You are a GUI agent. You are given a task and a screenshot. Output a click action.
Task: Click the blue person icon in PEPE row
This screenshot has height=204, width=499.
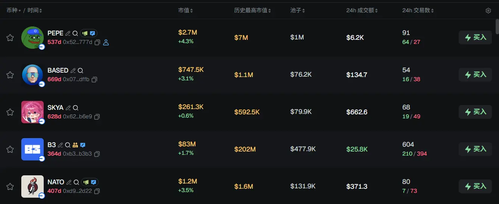coord(106,42)
